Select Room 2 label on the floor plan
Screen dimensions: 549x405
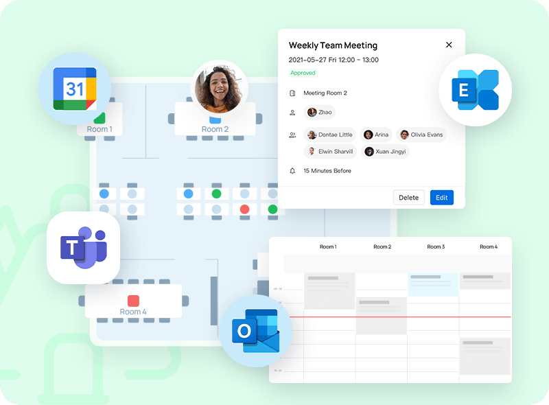[x=215, y=129]
